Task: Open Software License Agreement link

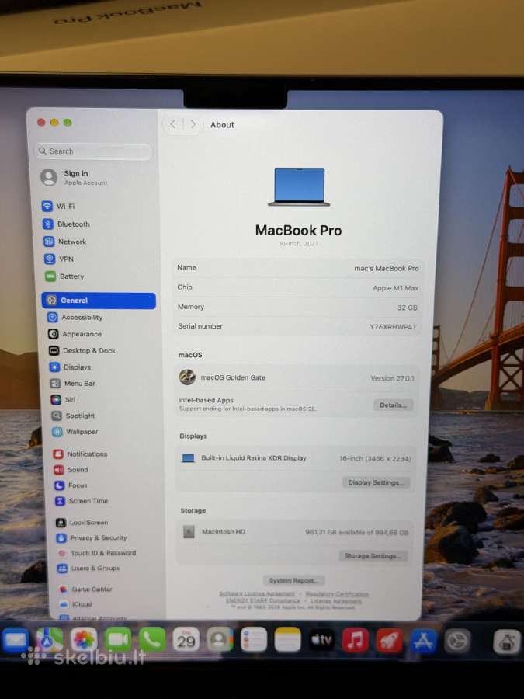Action: pyautogui.click(x=257, y=594)
